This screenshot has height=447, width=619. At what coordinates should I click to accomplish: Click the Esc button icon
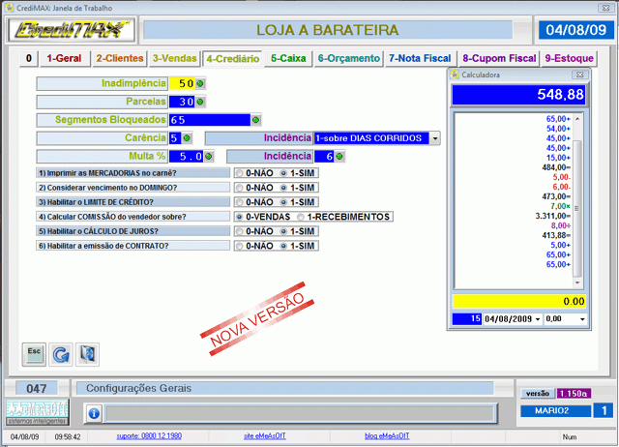(x=33, y=353)
